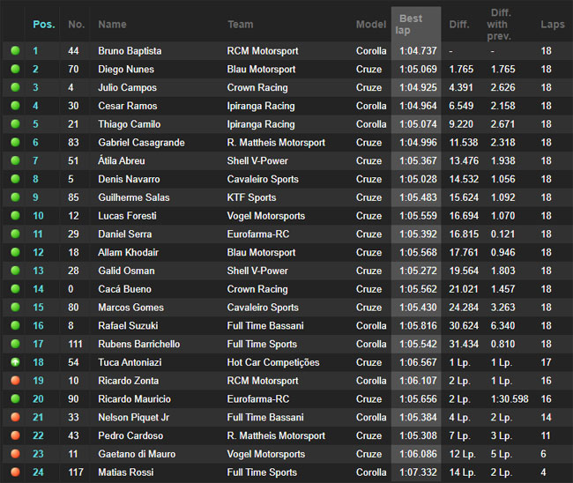The width and height of the screenshot is (573, 483).
Task: Click the Cruze model in Daniel Serra row
Action: pos(368,234)
